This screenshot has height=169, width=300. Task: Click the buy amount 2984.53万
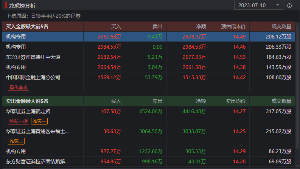(x=109, y=47)
